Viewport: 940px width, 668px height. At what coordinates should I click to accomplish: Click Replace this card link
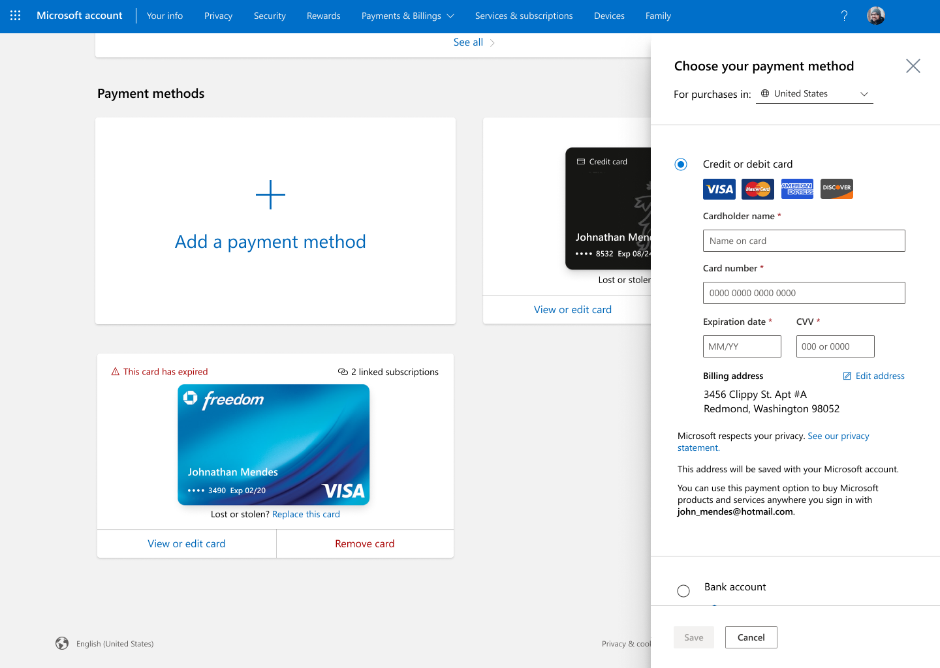306,514
